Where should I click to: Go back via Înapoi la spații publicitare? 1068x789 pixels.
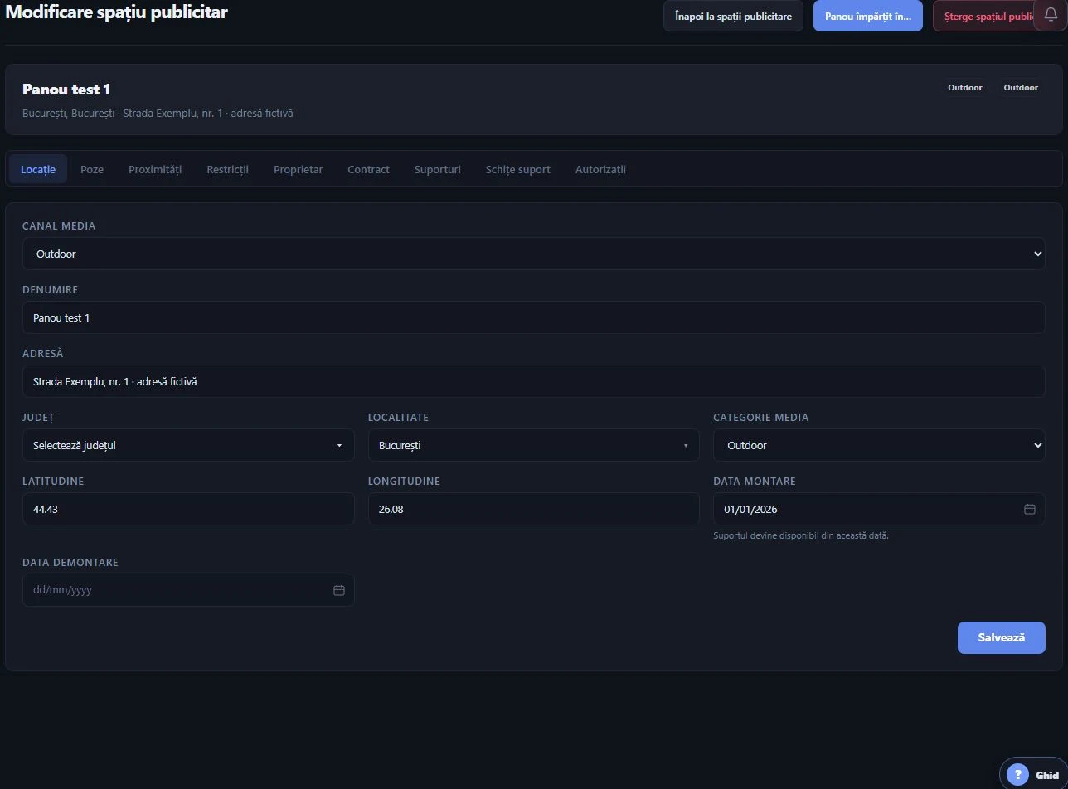(733, 16)
